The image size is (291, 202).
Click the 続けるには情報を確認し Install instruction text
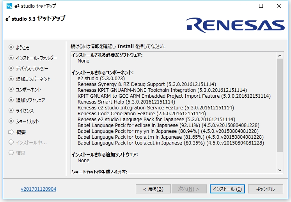click(x=118, y=46)
